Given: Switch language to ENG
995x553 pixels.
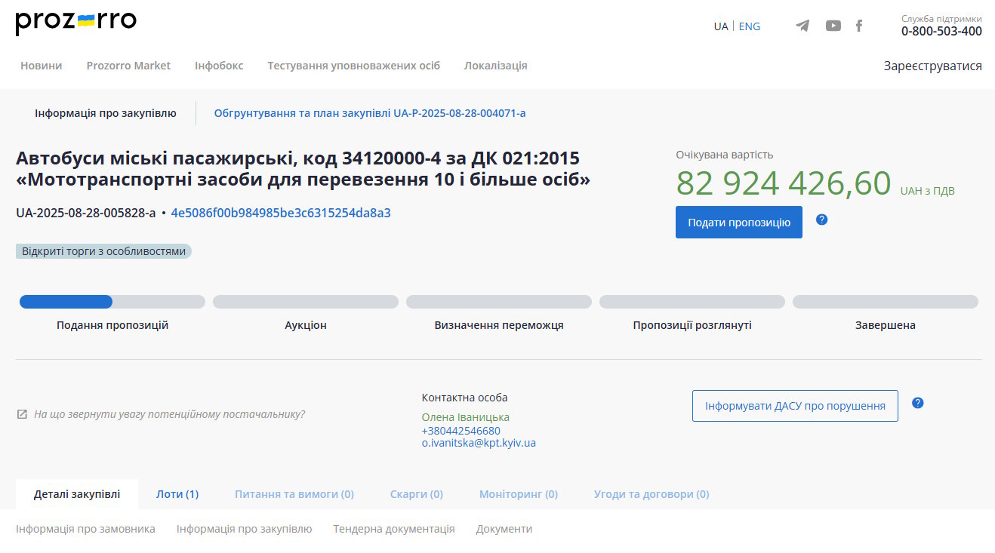Looking at the screenshot, I should pyautogui.click(x=749, y=26).
